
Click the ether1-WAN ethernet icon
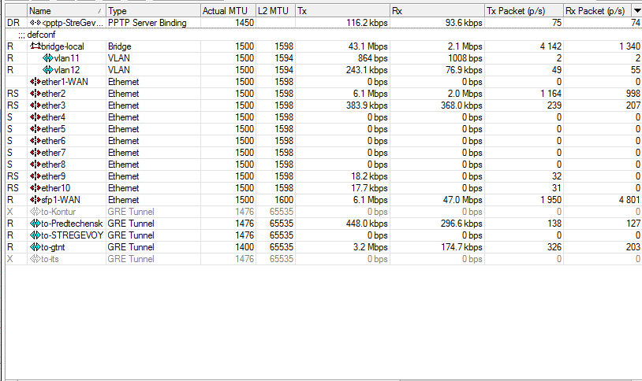(35, 82)
